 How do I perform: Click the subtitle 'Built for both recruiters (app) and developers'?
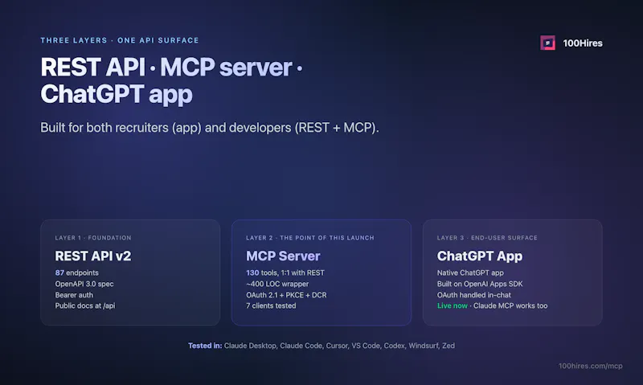(210, 128)
